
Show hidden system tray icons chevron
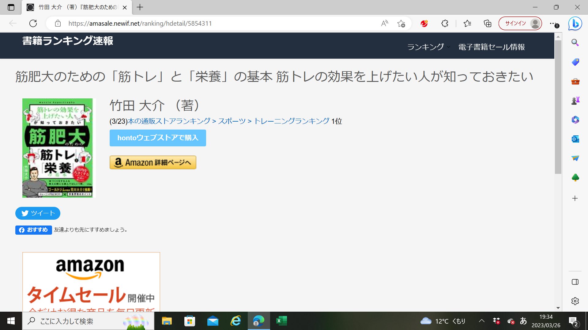click(481, 321)
